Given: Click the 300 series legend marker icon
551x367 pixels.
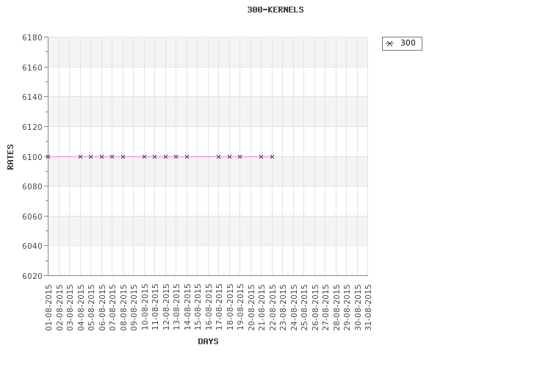Looking at the screenshot, I should click(389, 43).
